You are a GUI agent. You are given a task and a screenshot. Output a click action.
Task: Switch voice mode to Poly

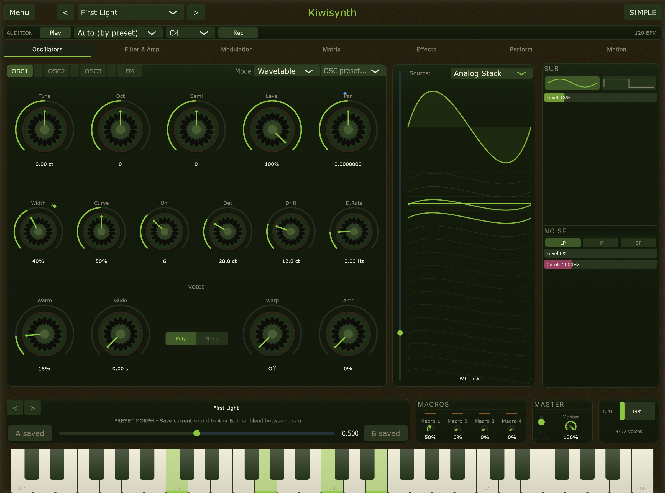[x=181, y=338]
